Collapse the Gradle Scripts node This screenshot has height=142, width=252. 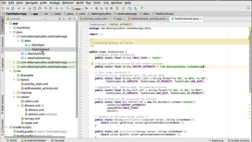coord(6,127)
